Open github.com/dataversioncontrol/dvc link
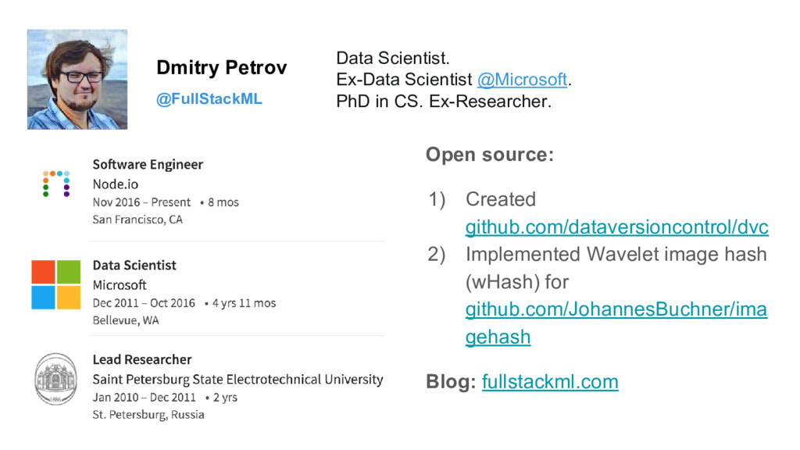 (617, 227)
